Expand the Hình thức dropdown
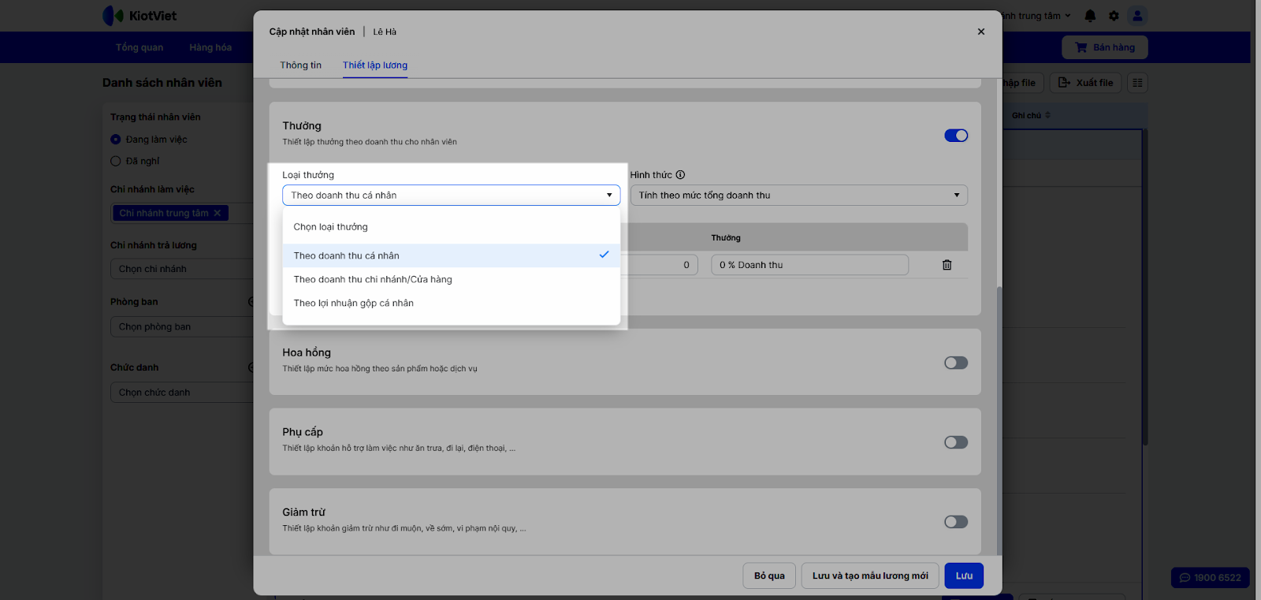Image resolution: width=1261 pixels, height=600 pixels. 798,196
